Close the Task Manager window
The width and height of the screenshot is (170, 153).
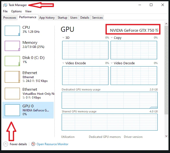coord(163,5)
